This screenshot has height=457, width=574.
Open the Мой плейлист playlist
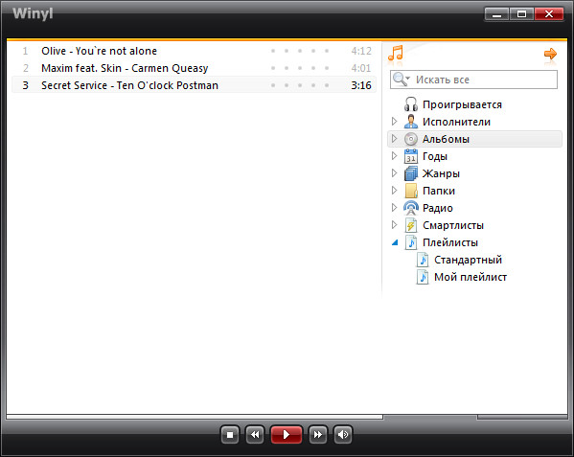pos(471,277)
